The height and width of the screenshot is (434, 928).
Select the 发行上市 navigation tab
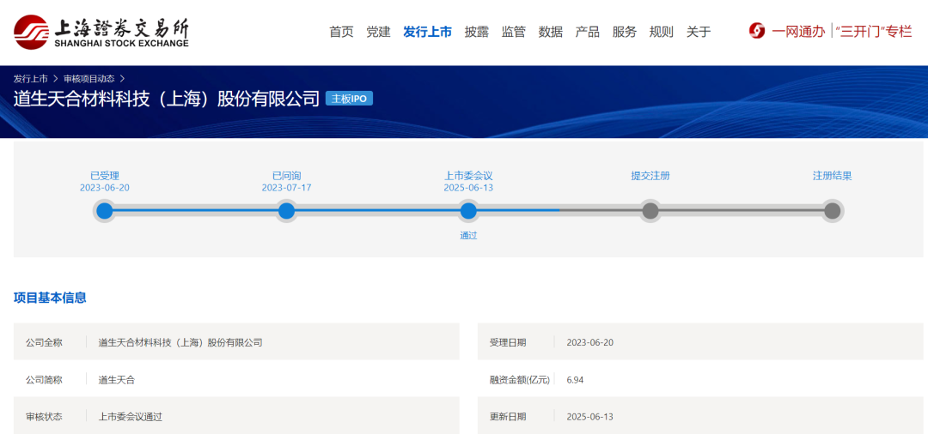pyautogui.click(x=427, y=32)
